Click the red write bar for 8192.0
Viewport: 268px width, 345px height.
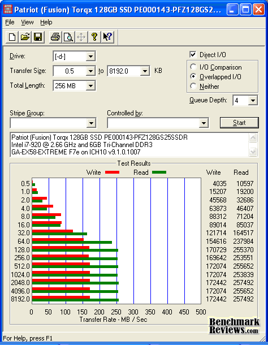click(x=61, y=297)
